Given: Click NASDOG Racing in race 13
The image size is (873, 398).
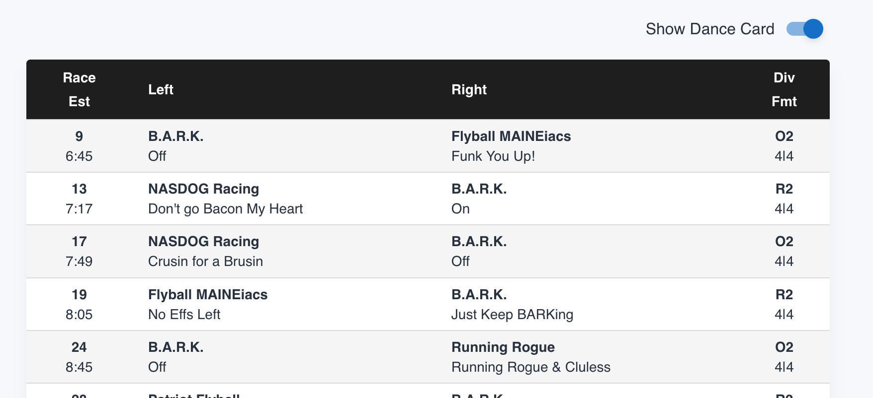Looking at the screenshot, I should pos(203,189).
